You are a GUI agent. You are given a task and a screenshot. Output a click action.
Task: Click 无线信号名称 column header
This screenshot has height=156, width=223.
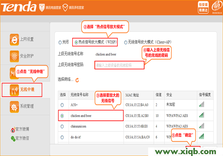[80, 95]
